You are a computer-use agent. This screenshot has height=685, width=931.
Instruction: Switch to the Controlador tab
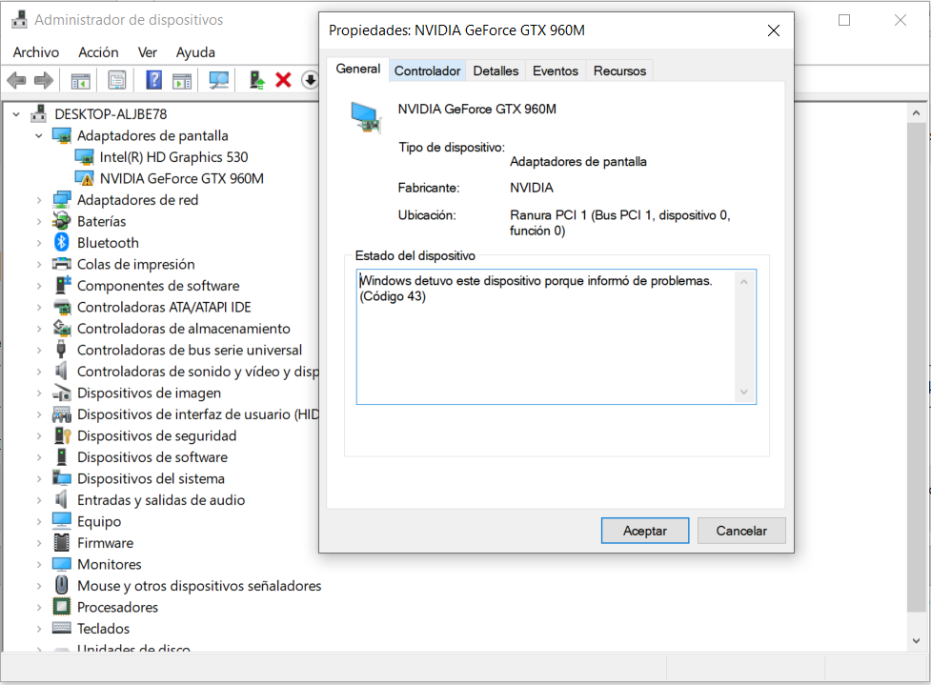pos(428,71)
